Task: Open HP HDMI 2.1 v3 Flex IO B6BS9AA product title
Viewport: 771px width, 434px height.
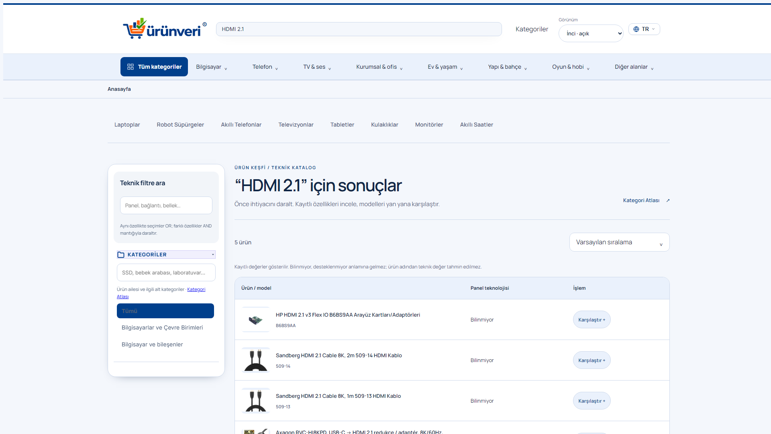Action: [348, 315]
